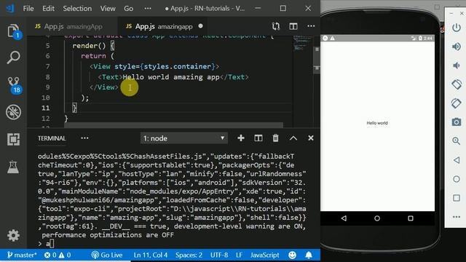This screenshot has height=262, width=466.
Task: Change file encoding UTF-8
Action: (x=219, y=255)
